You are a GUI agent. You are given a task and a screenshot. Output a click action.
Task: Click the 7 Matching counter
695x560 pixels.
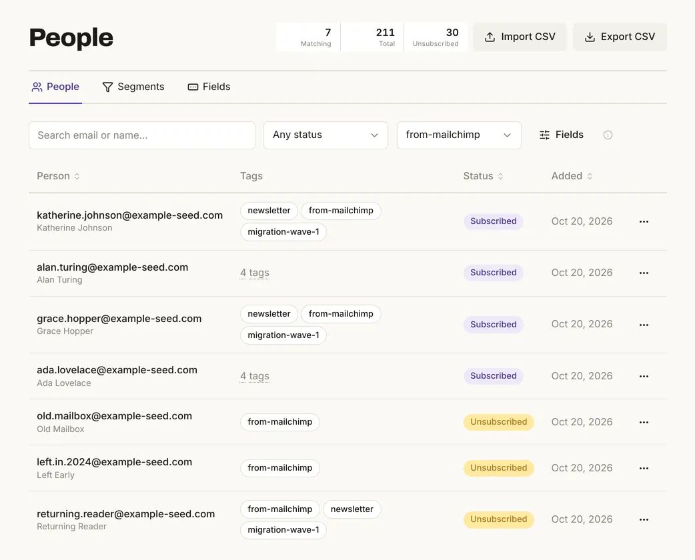(309, 37)
